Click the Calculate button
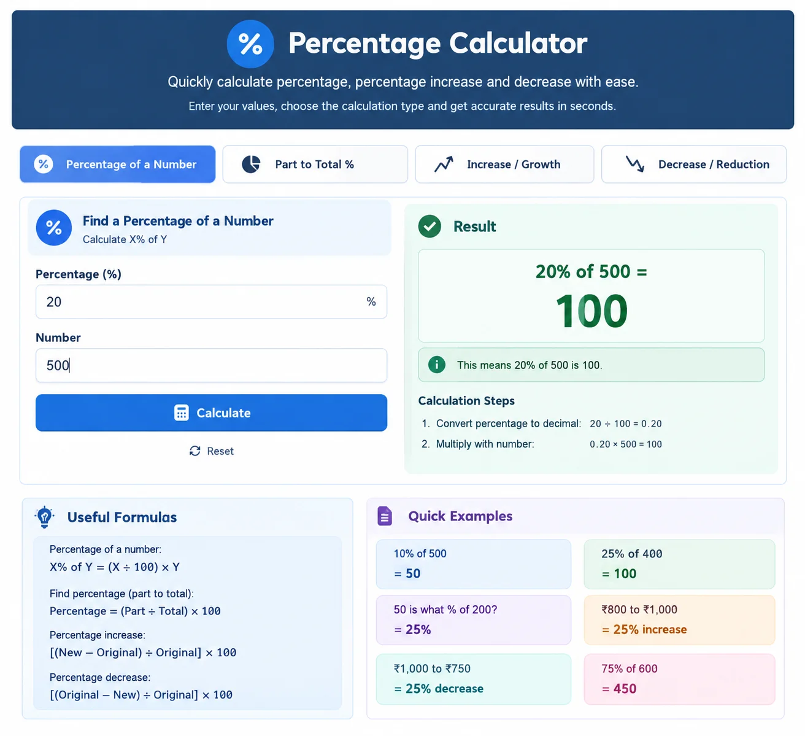 pos(211,413)
